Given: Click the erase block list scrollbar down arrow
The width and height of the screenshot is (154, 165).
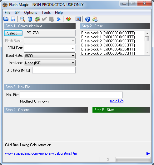Looking at the screenshot, I should (x=147, y=52).
